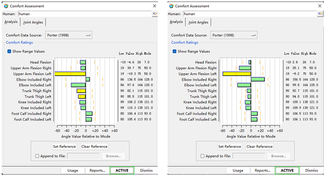324x176 pixels.
Task: Click the human selector icon in the left dialog
Action: tap(155, 14)
